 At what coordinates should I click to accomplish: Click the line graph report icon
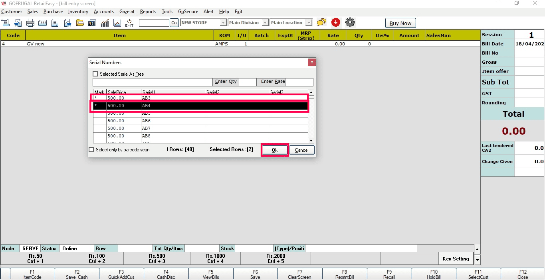(117, 23)
